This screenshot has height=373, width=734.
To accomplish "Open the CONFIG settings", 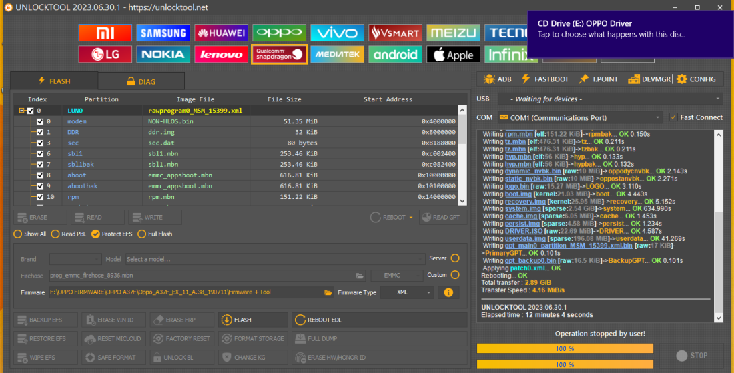I will coord(696,79).
